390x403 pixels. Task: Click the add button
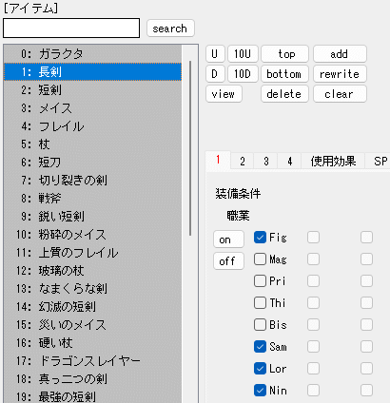pyautogui.click(x=340, y=54)
